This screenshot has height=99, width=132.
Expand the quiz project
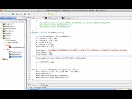(x=1, y=59)
